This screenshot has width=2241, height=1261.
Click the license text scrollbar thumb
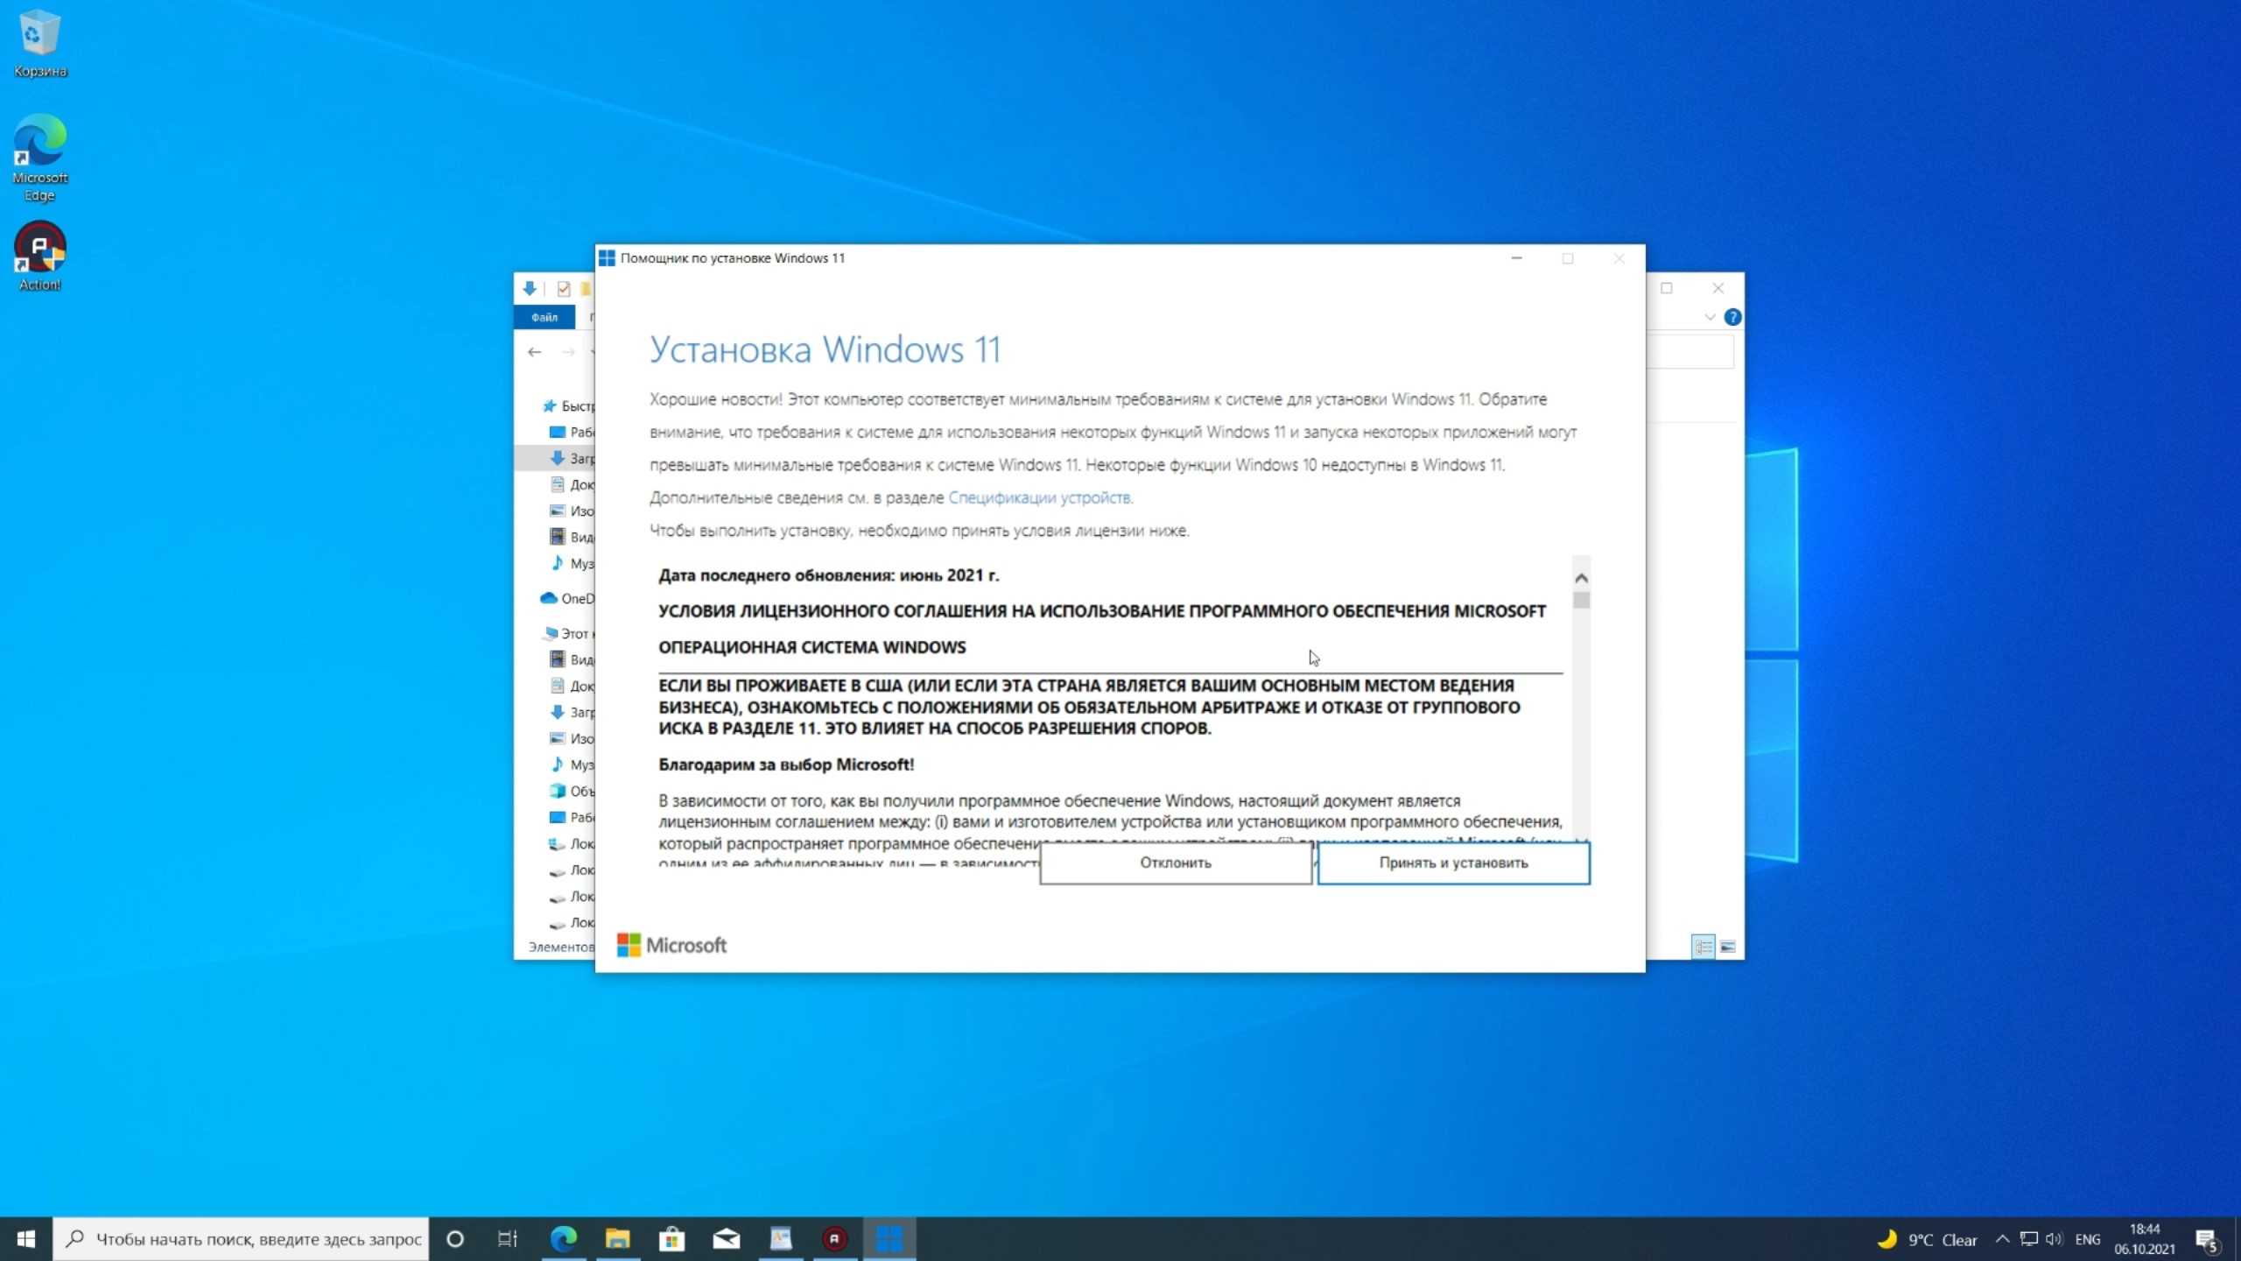coord(1581,600)
